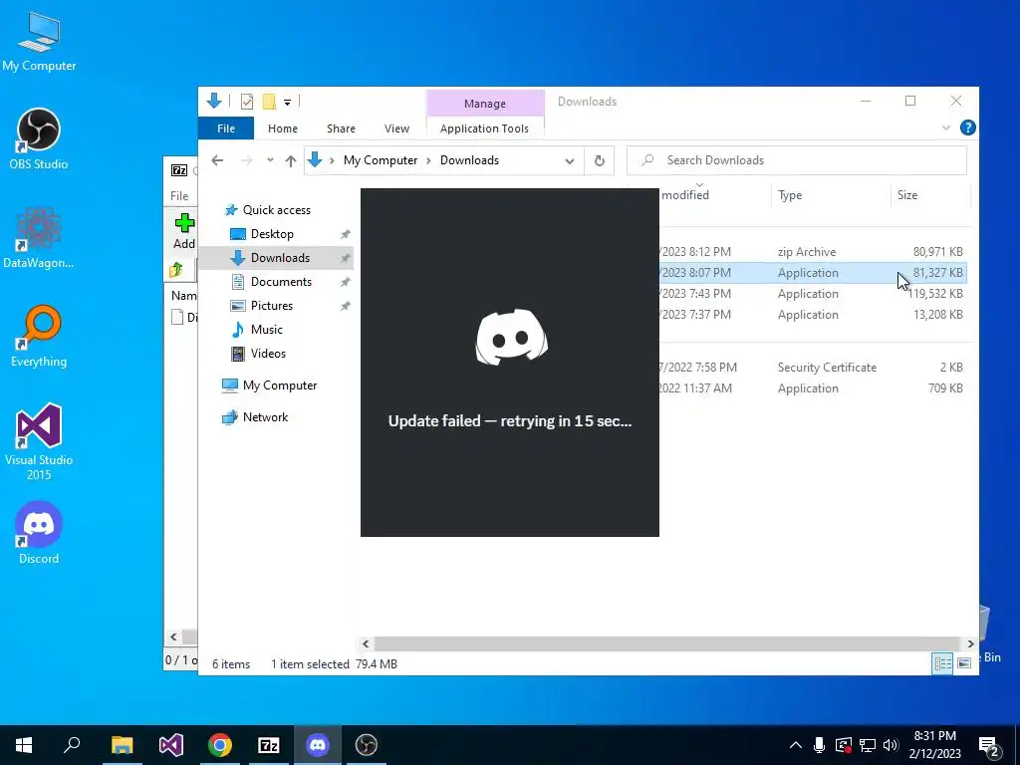The image size is (1020, 765).
Task: Refresh the Downloads folder
Action: [x=599, y=160]
